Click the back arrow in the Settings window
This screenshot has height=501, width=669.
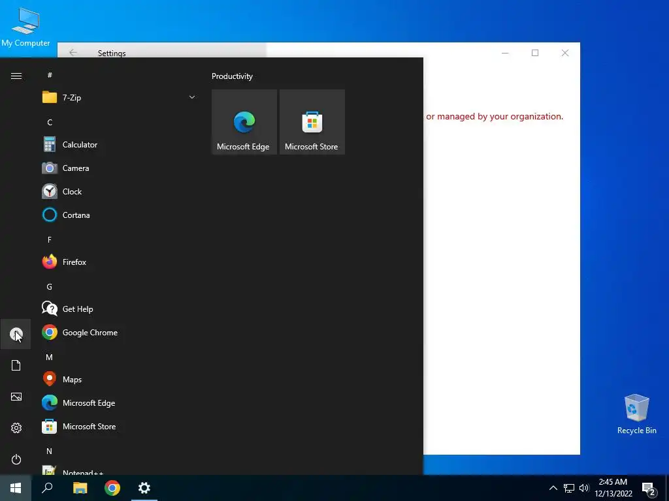(73, 52)
